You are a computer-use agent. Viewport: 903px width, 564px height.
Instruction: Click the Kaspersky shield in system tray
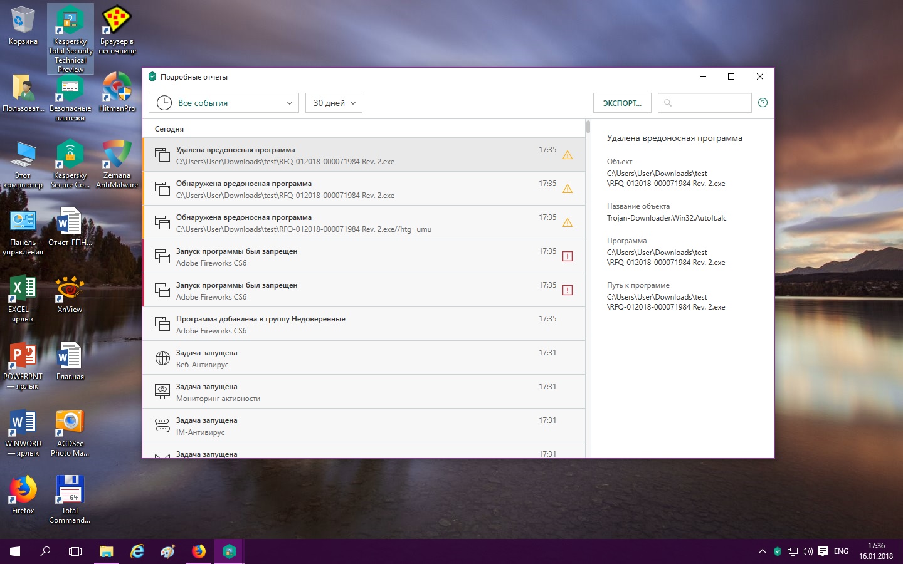tap(778, 551)
